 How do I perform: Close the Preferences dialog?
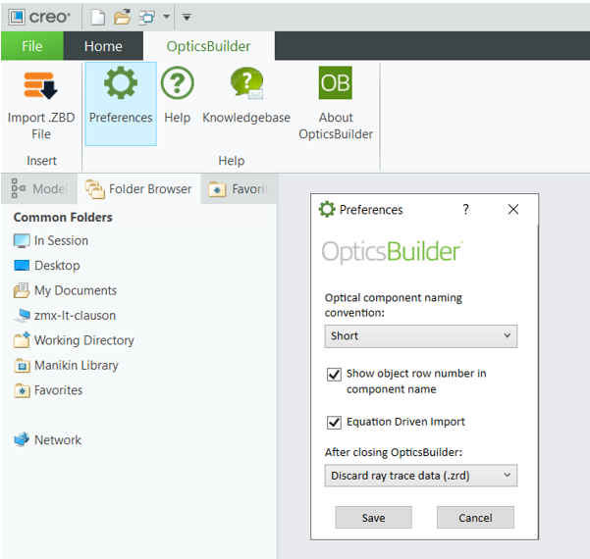pyautogui.click(x=513, y=209)
